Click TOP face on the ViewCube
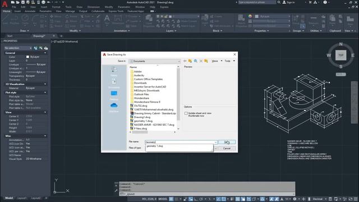Viewport: 359px width, 202px height. pos(340,55)
